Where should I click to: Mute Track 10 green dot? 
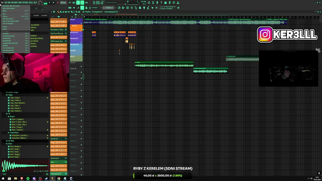click(x=81, y=72)
